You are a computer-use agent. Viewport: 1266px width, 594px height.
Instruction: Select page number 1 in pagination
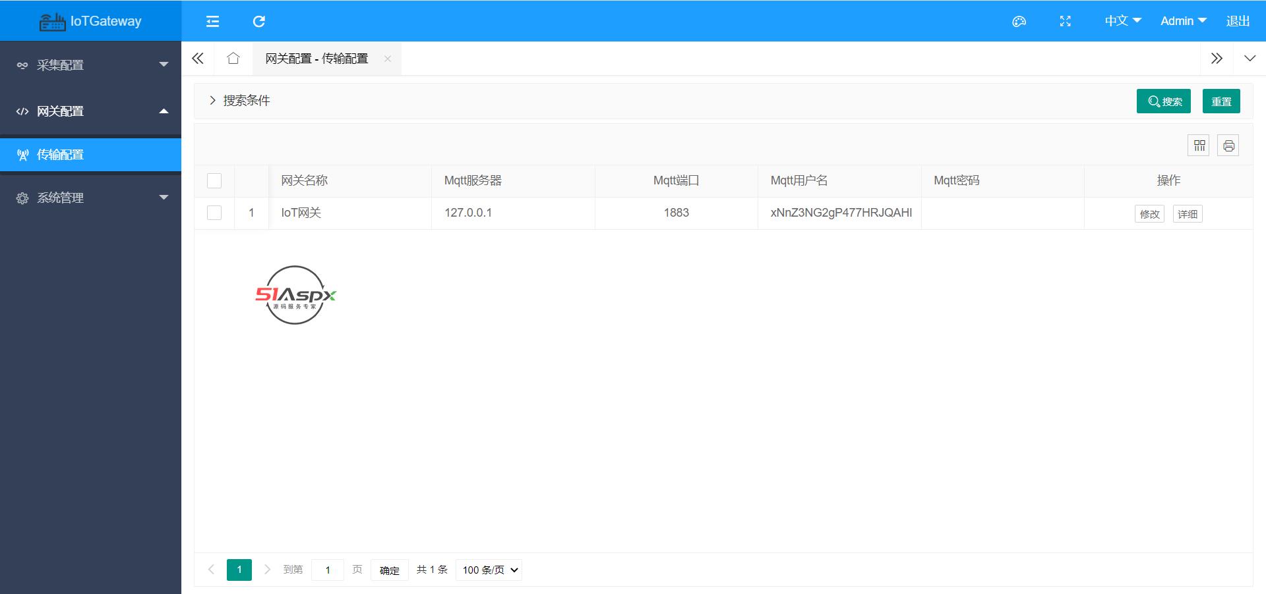tap(239, 570)
